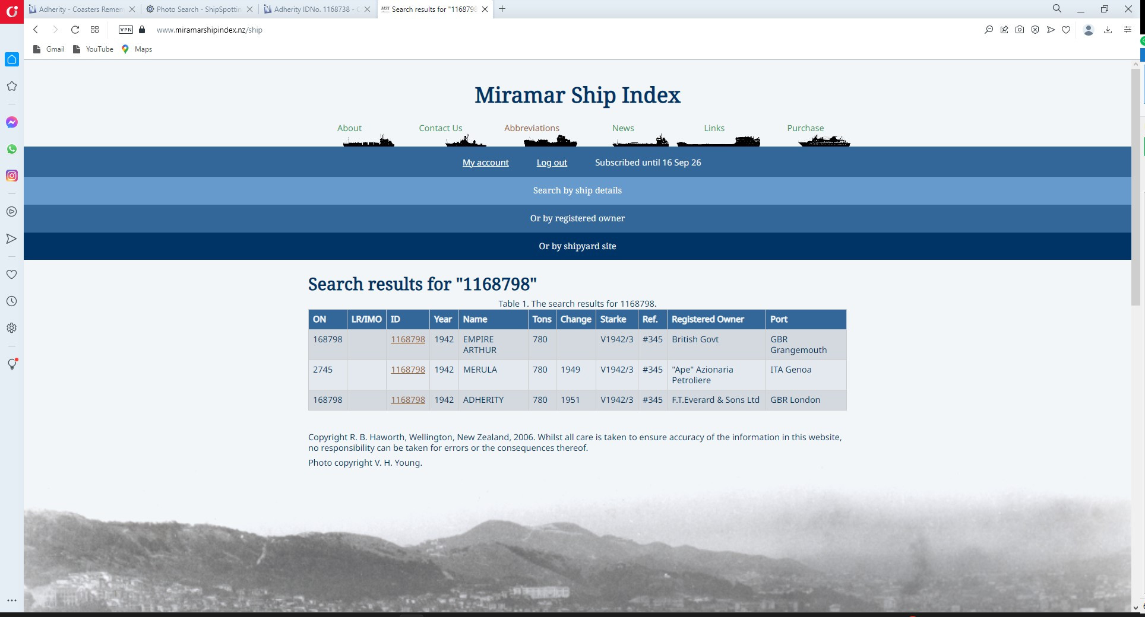Expand Or by shipyard site section

pyautogui.click(x=577, y=246)
